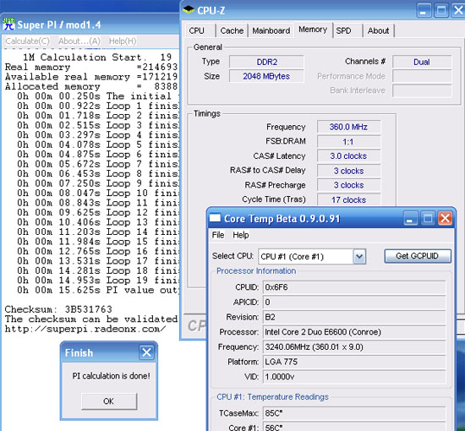Click the Platform field LGA 775

tap(354, 362)
